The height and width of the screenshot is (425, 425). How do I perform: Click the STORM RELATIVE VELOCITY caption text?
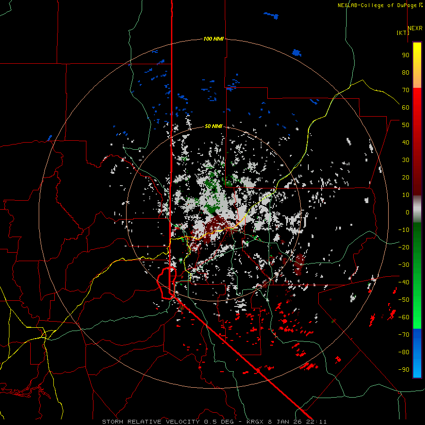point(151,422)
